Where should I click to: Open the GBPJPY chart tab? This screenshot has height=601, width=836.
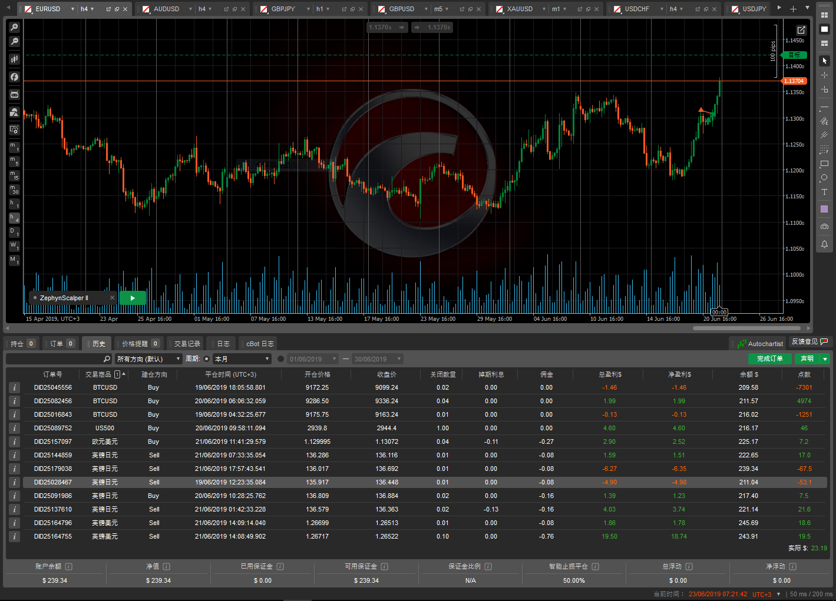click(283, 9)
